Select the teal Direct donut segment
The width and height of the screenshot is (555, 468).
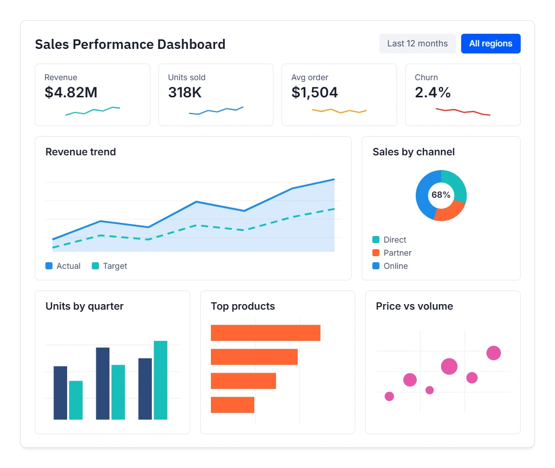457,185
